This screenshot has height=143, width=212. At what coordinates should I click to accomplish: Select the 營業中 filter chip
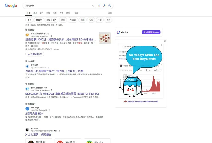coord(39,20)
